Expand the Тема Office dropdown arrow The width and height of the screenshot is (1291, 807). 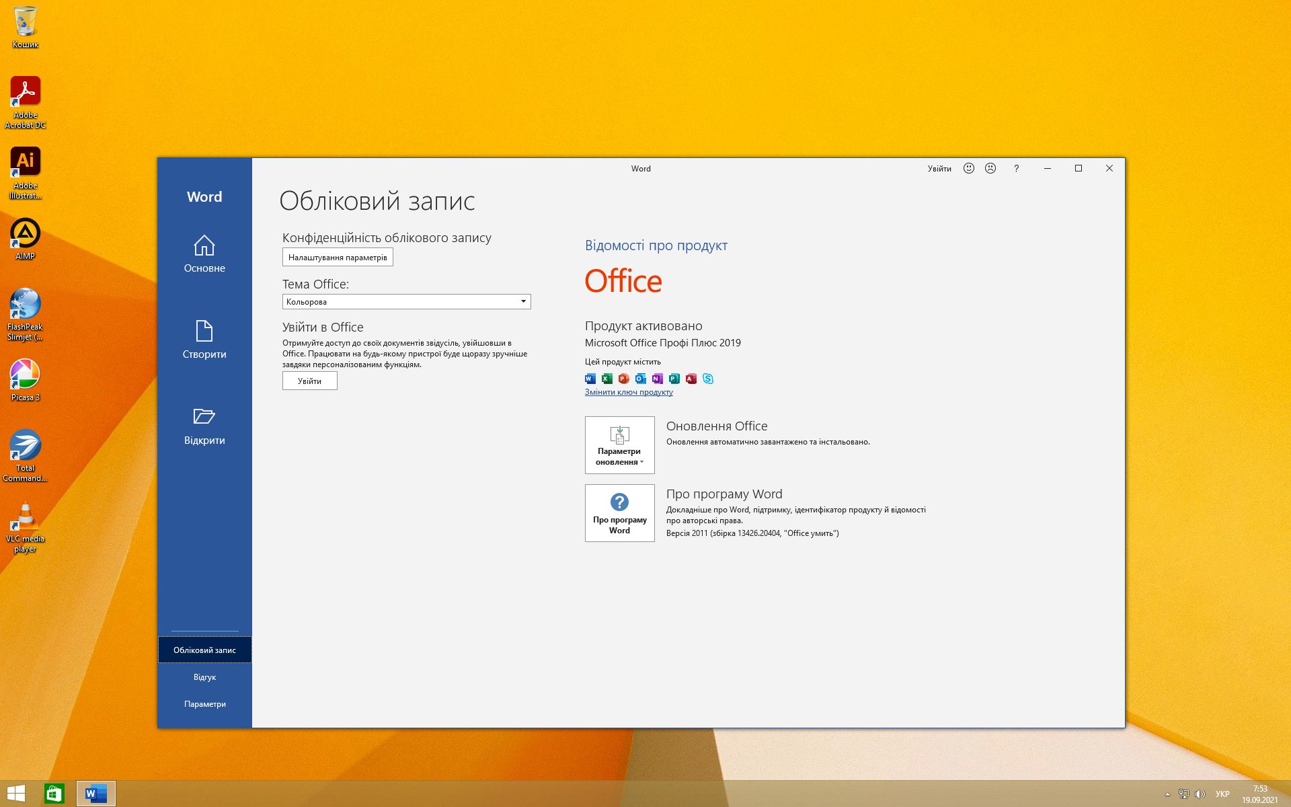pos(523,301)
